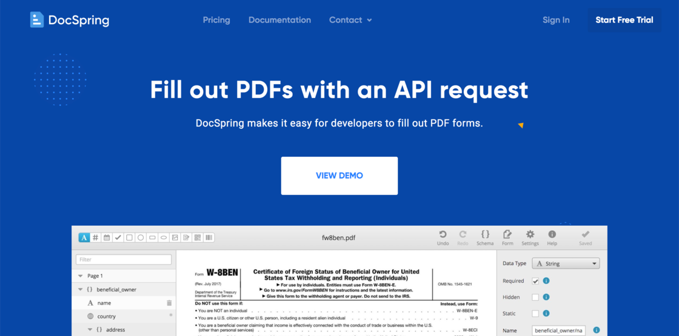Select the barcode field tool

(x=209, y=237)
